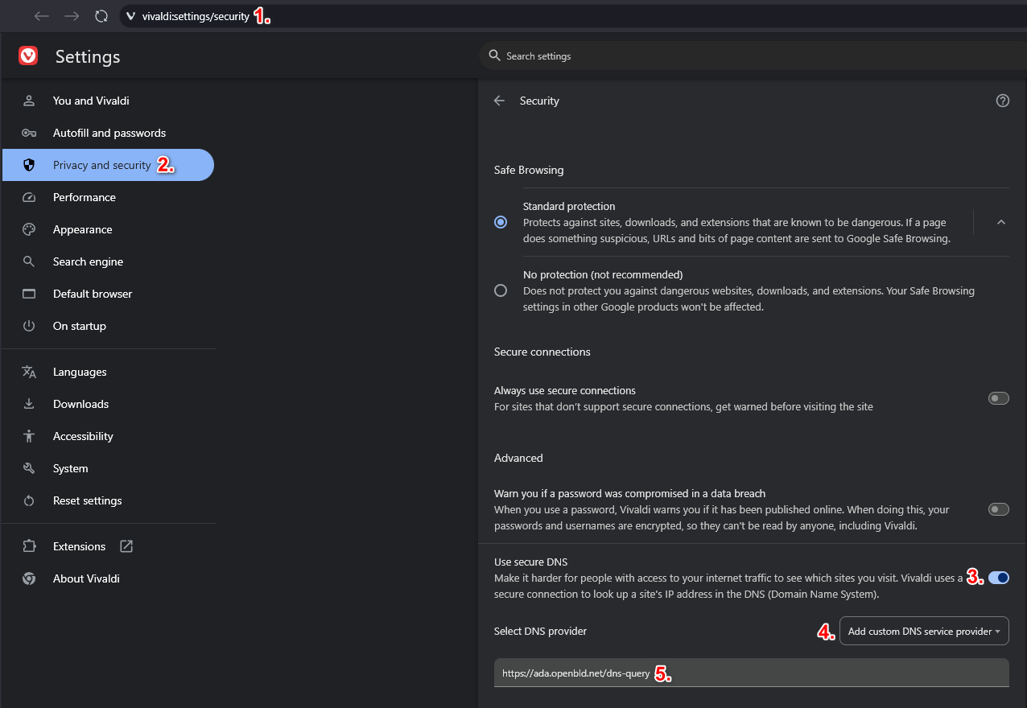
Task: Open the Appearance section
Action: coord(82,229)
